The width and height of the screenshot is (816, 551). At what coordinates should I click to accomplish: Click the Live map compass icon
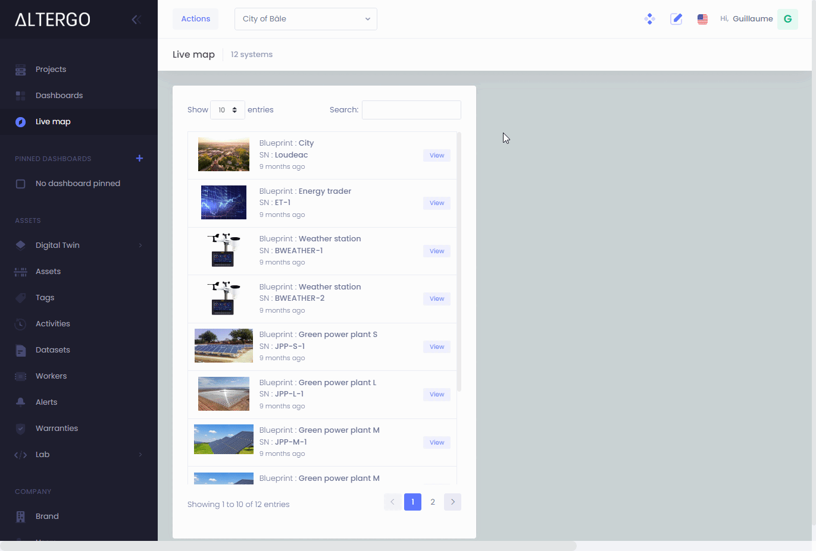[x=20, y=121]
